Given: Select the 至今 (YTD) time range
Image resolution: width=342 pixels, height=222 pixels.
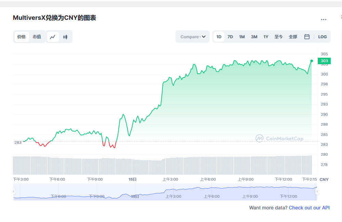Looking at the screenshot, I should (278, 37).
